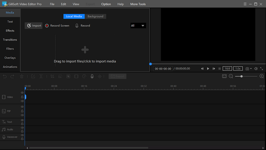Open the View menu
This screenshot has height=150, width=266.
(76, 4)
